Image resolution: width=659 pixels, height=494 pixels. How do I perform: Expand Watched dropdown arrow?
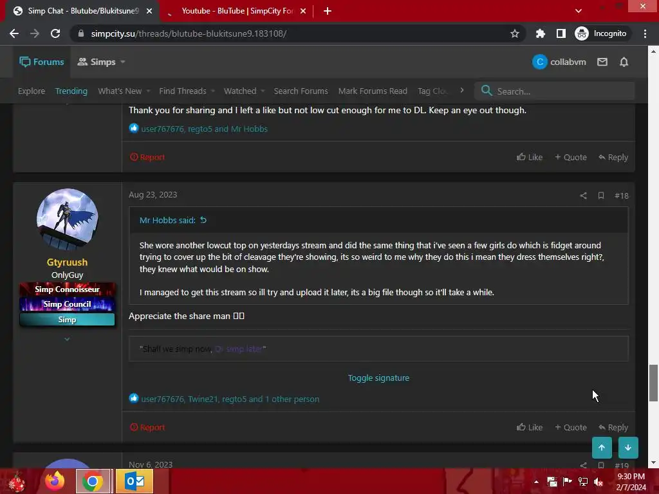(263, 91)
